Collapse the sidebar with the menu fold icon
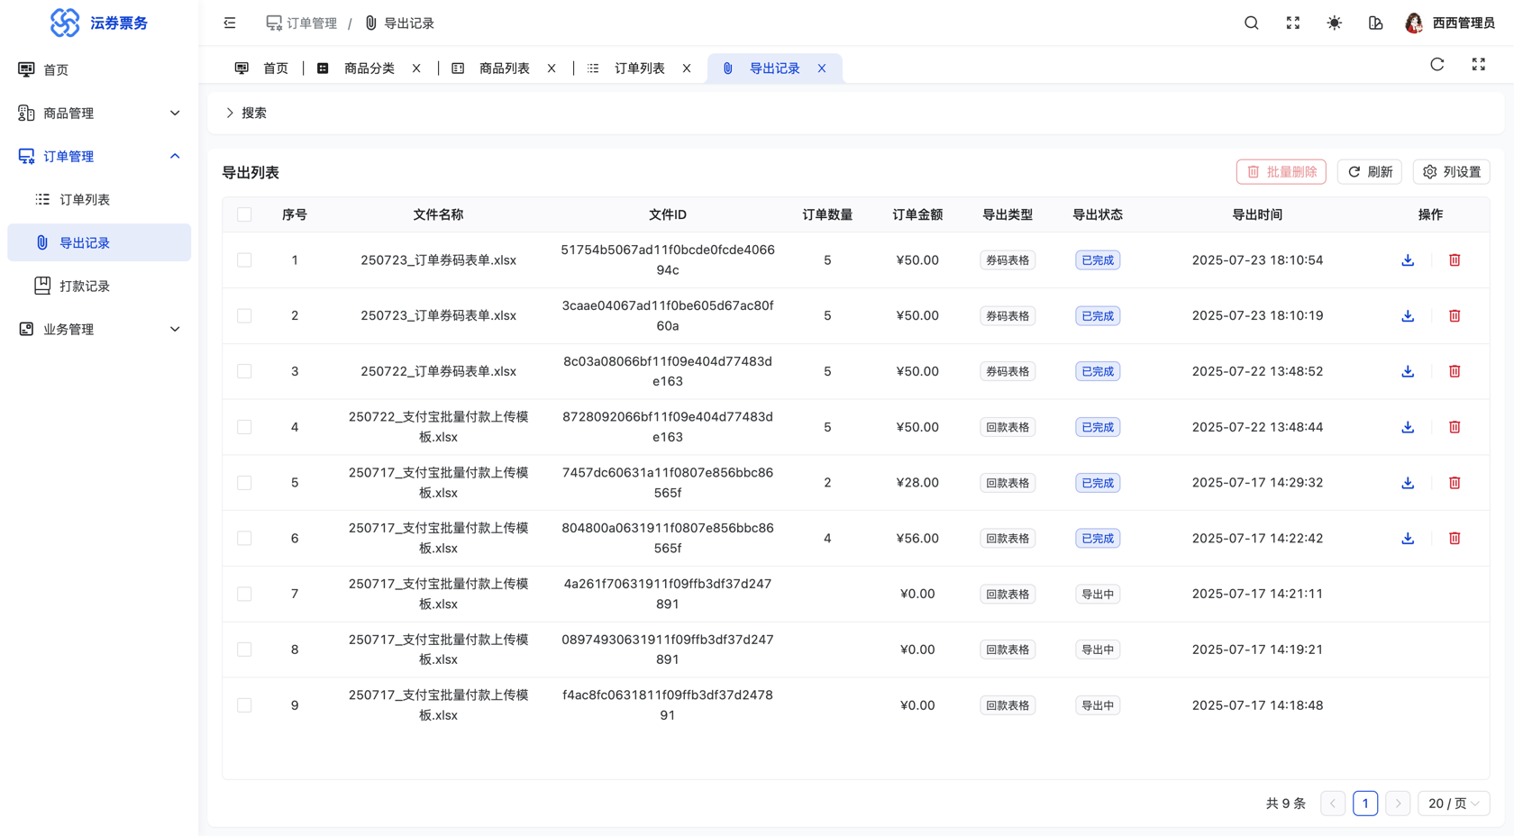Image resolution: width=1514 pixels, height=836 pixels. tap(230, 23)
